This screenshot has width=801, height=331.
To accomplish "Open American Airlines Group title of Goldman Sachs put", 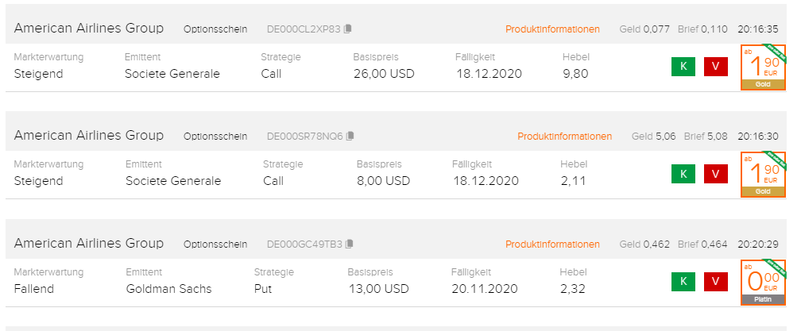I will tap(89, 243).
